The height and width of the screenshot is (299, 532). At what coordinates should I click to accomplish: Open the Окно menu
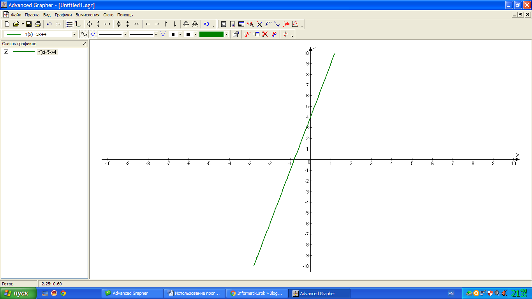(108, 15)
